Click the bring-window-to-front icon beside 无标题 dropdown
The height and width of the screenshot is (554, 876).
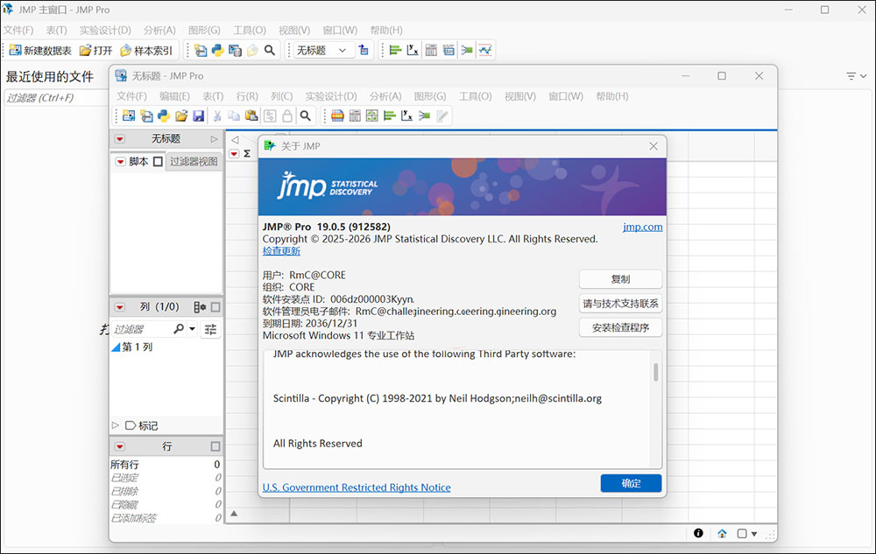click(364, 50)
